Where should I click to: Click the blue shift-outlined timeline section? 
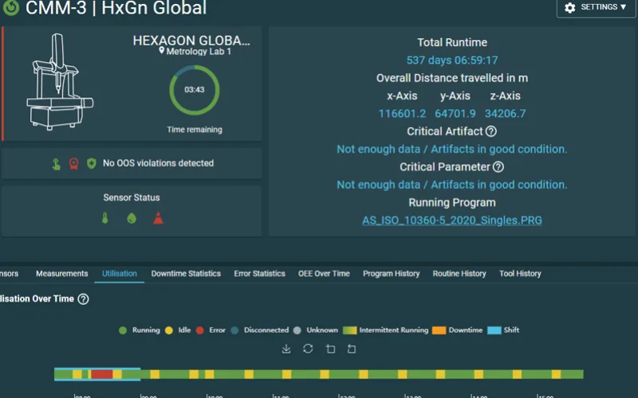[97, 374]
